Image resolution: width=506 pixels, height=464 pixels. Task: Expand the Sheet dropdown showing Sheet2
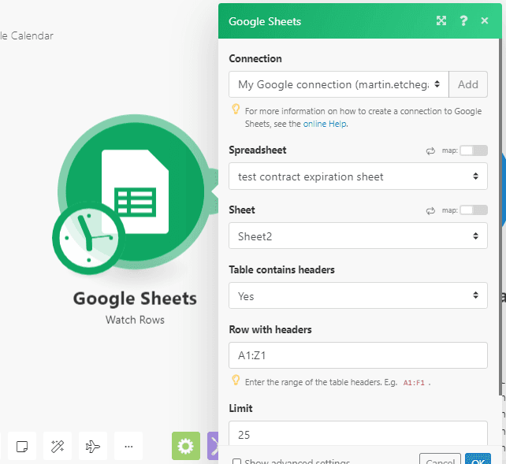click(358, 236)
